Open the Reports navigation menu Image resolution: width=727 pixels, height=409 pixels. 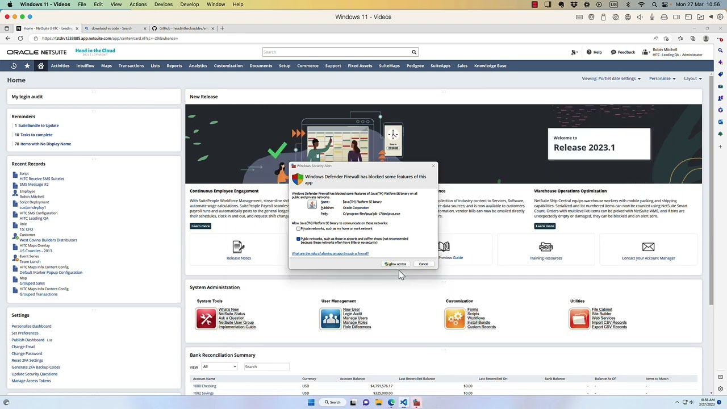pos(174,66)
